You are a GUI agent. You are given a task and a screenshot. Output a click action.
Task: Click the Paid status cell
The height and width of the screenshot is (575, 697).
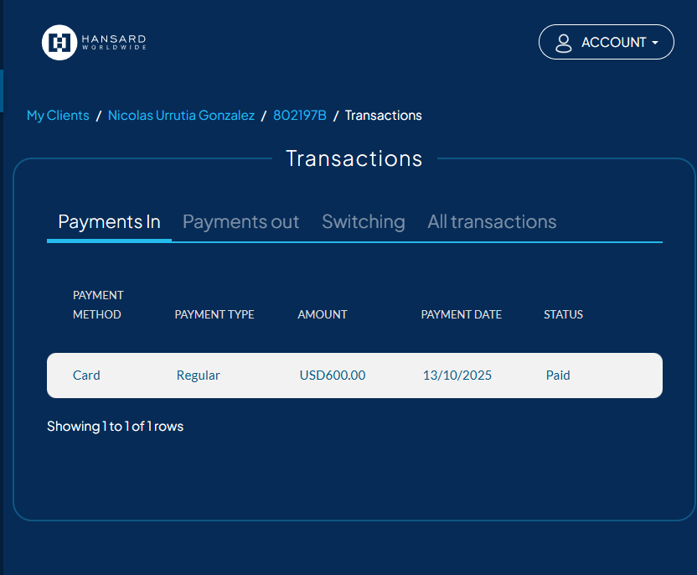point(558,376)
